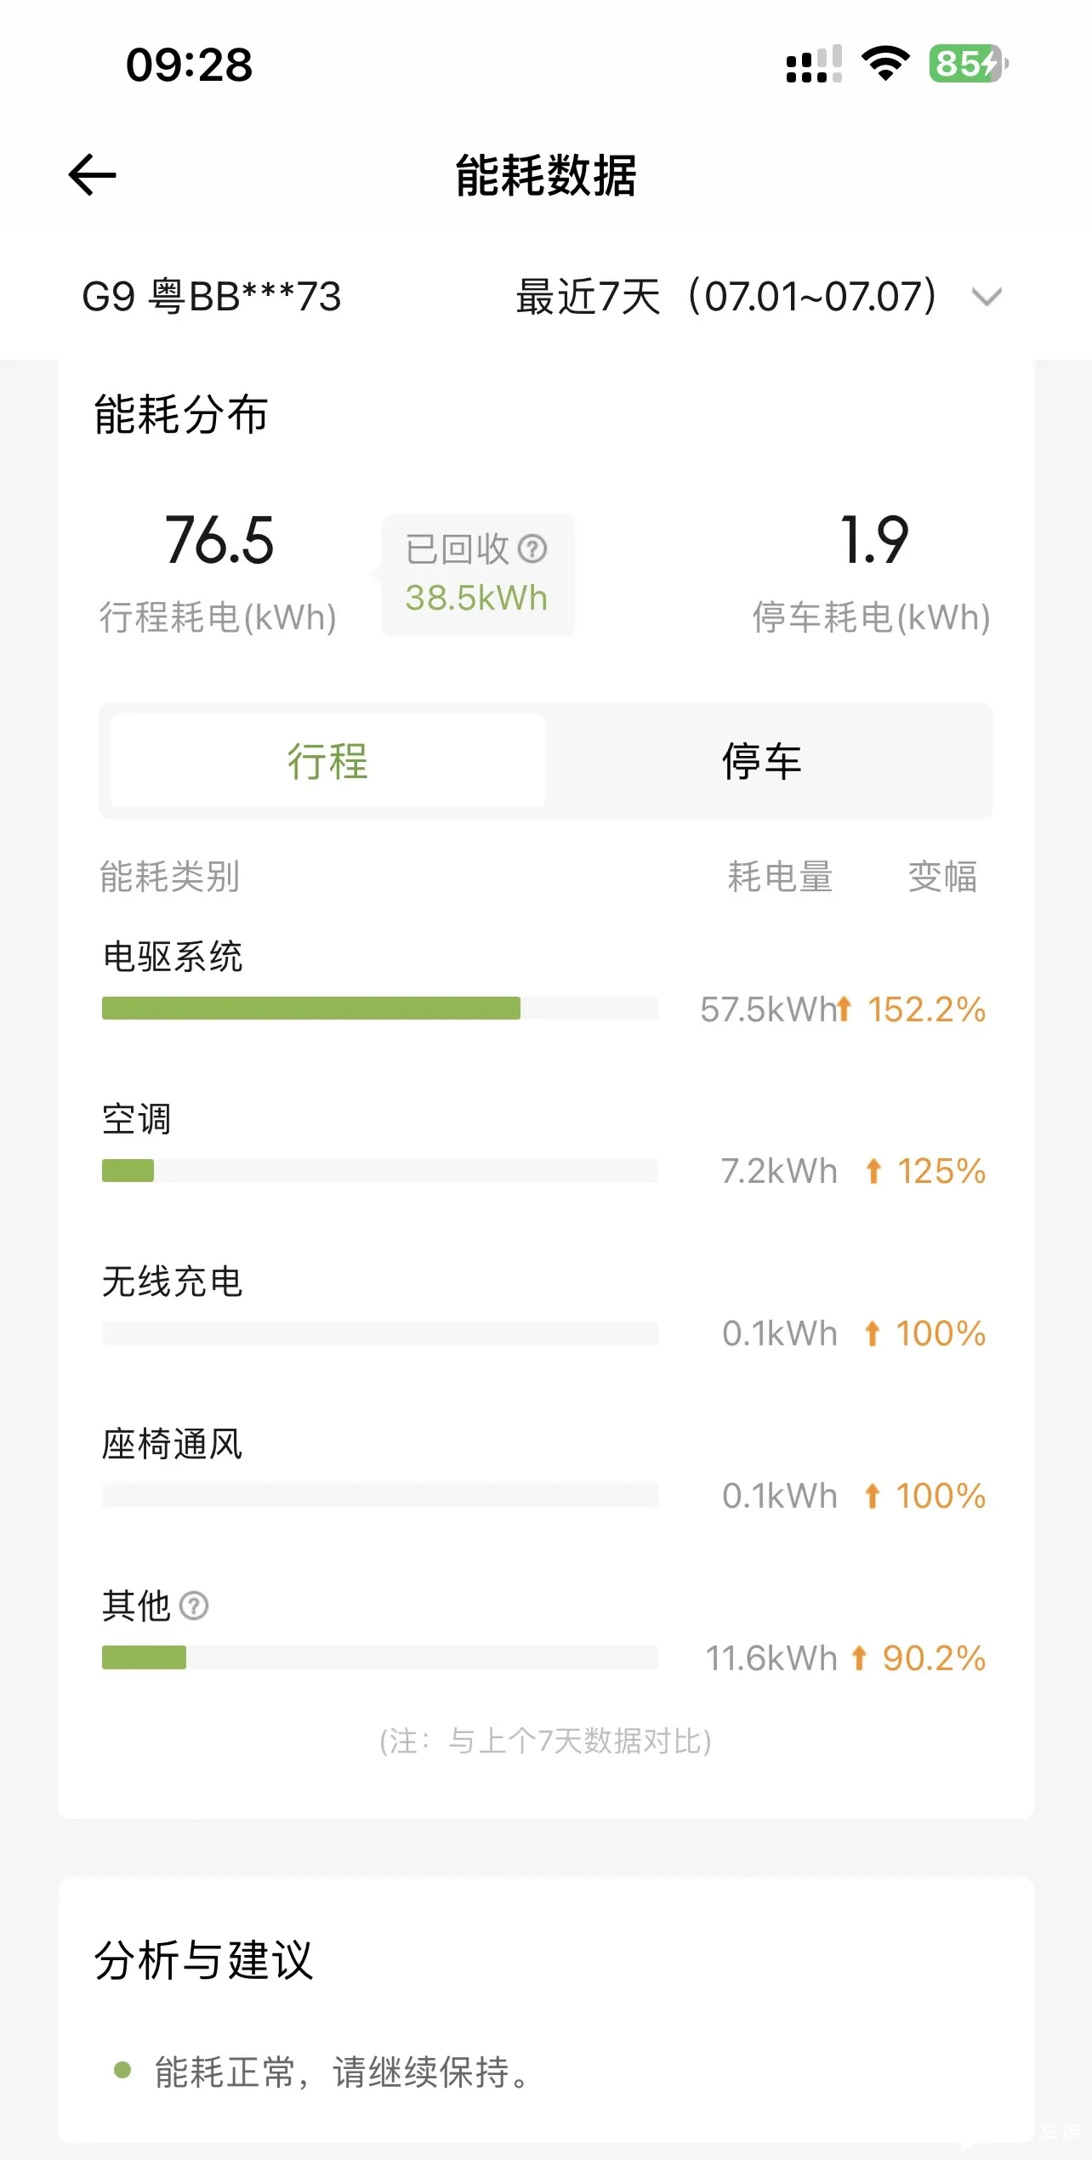
Task: Tap the 座椅通风 100% change value
Action: tap(940, 1496)
